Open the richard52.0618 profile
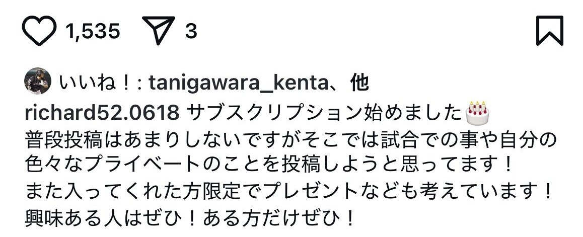 click(102, 113)
